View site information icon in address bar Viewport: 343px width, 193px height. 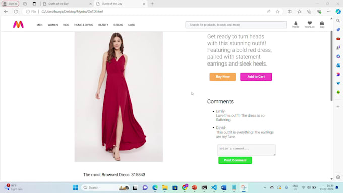pyautogui.click(x=28, y=12)
